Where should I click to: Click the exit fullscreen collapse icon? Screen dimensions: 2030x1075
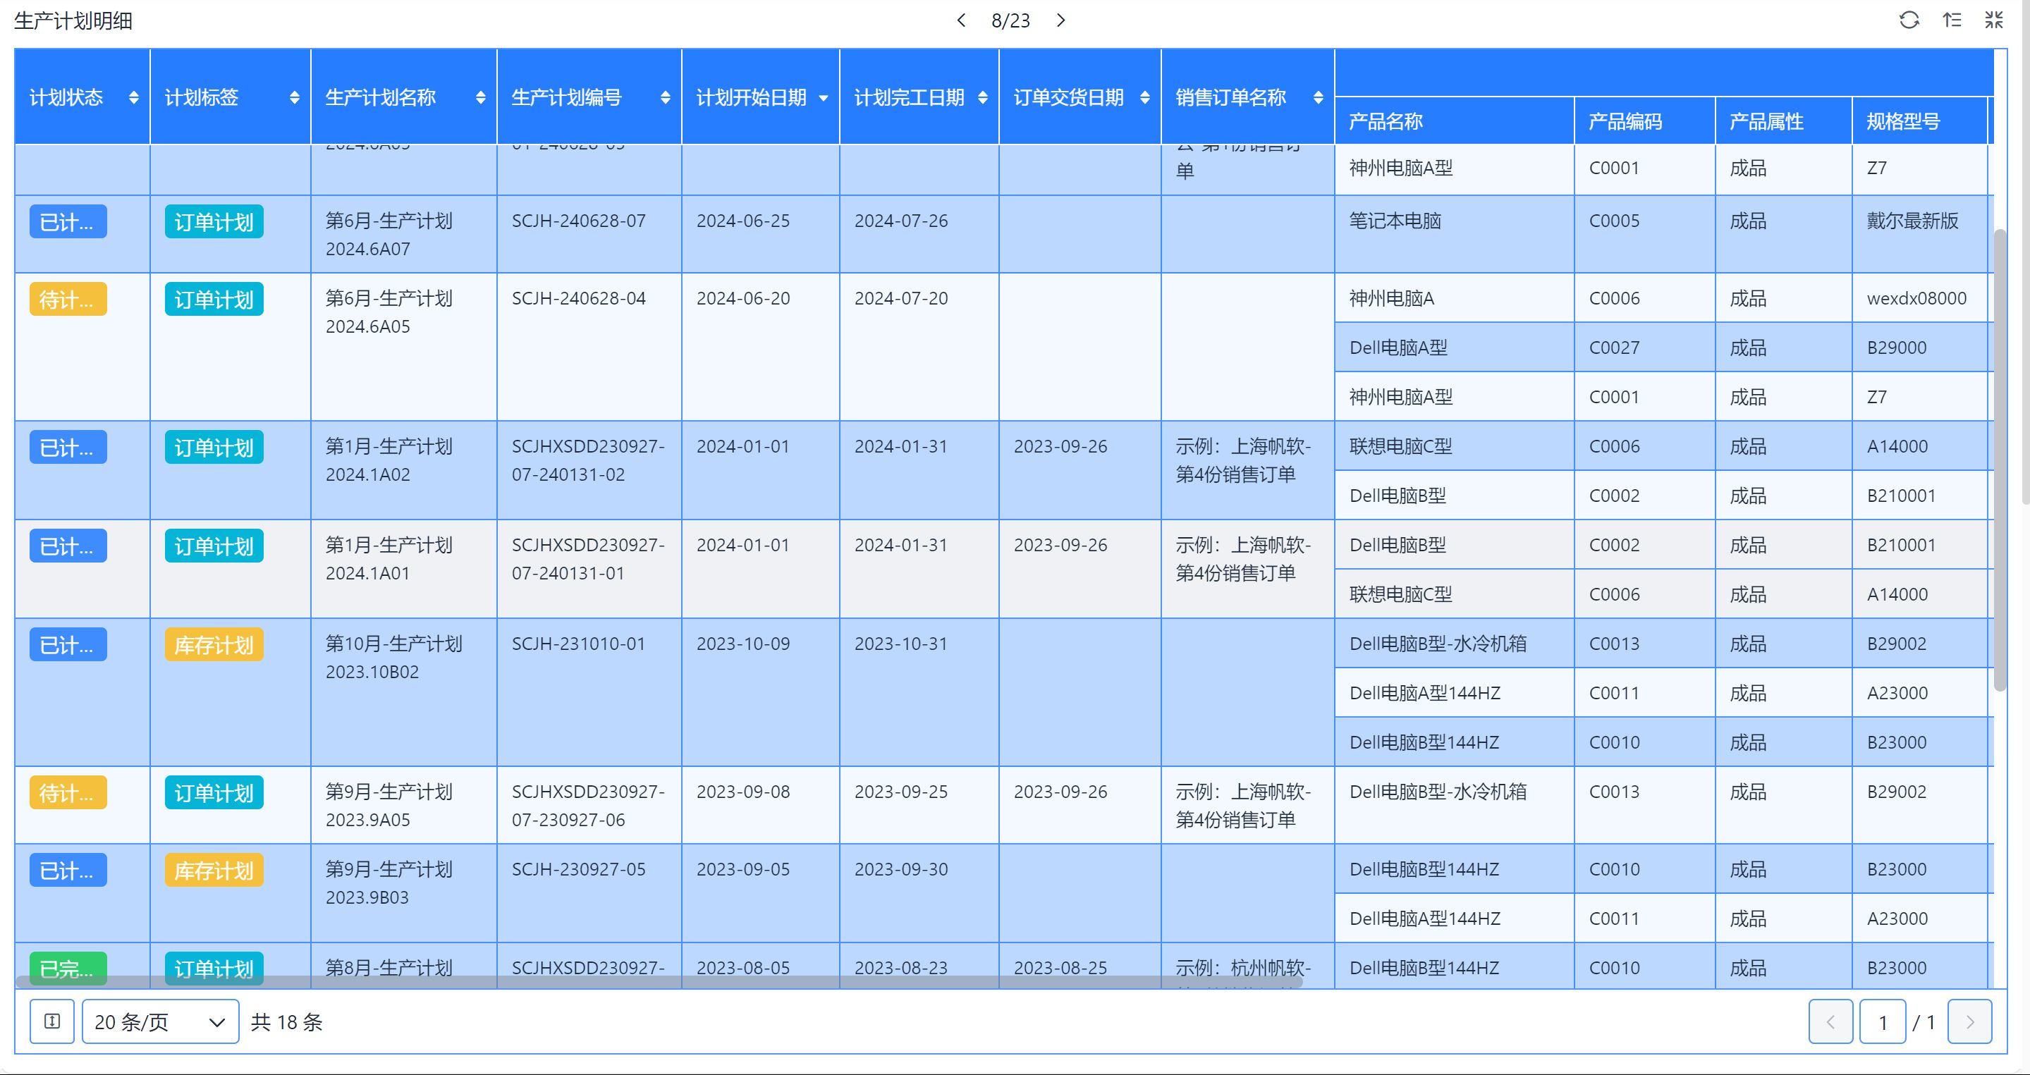tap(1994, 20)
